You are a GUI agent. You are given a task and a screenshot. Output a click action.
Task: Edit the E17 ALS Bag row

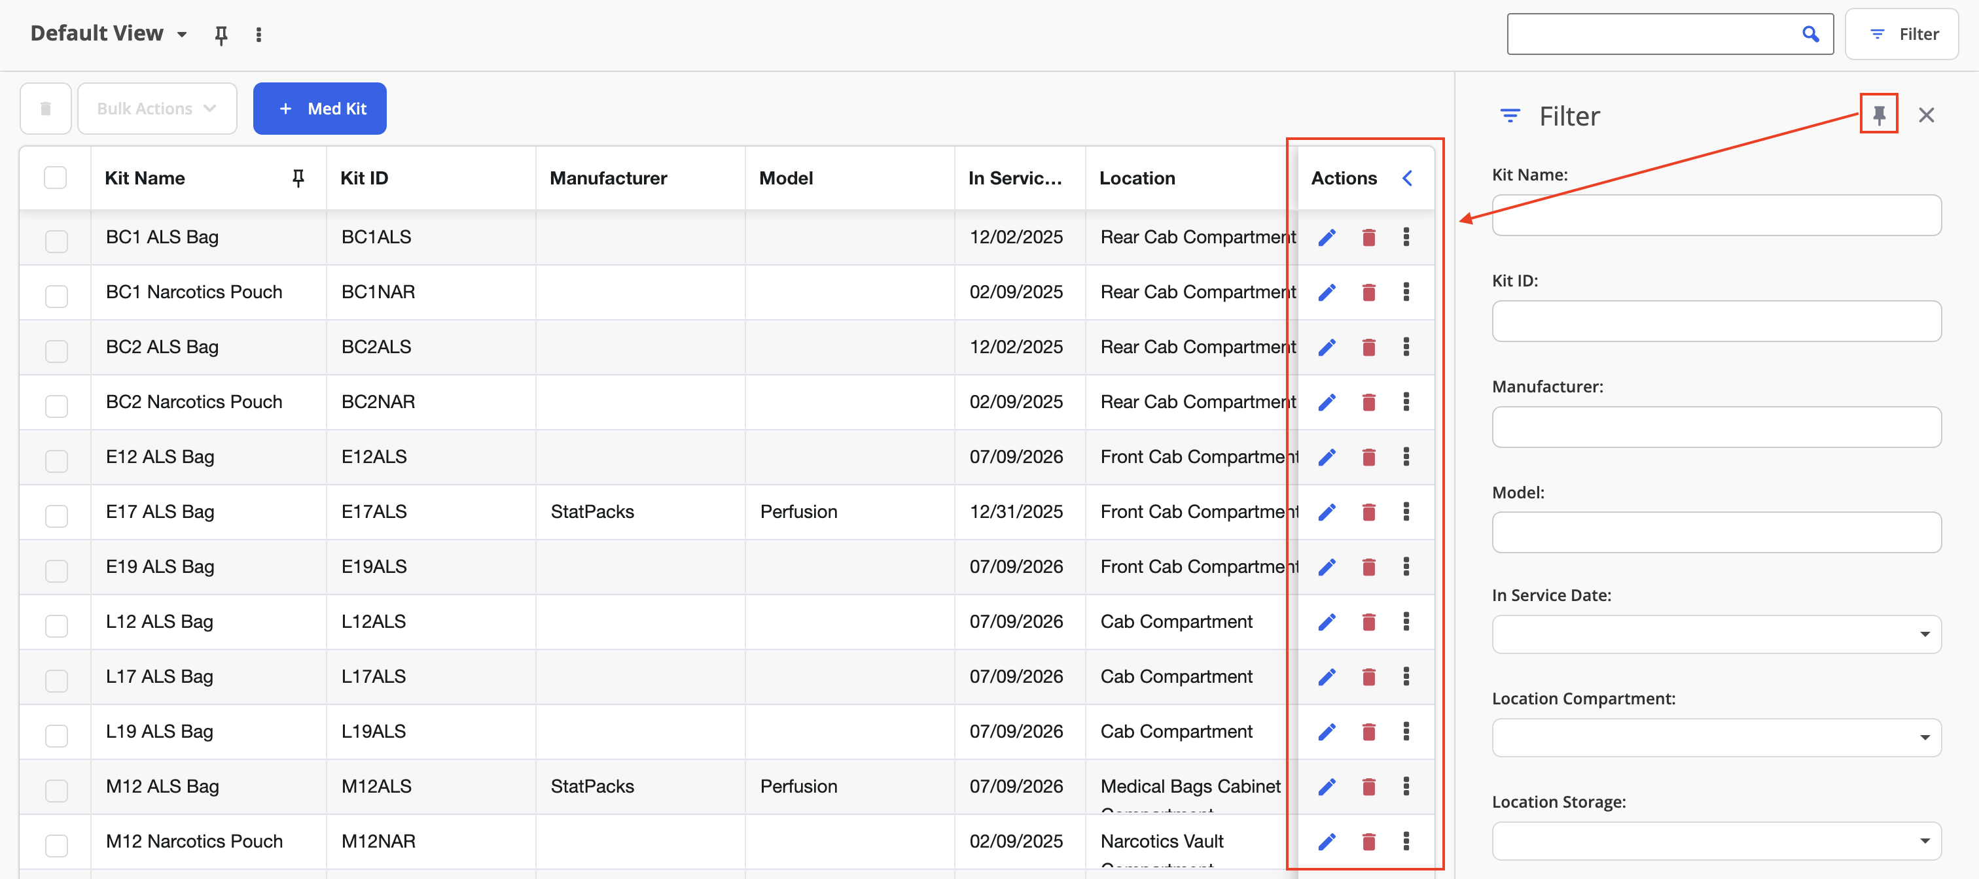[1327, 512]
